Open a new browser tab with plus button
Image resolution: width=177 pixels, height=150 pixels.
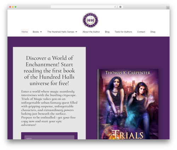coord(168,8)
